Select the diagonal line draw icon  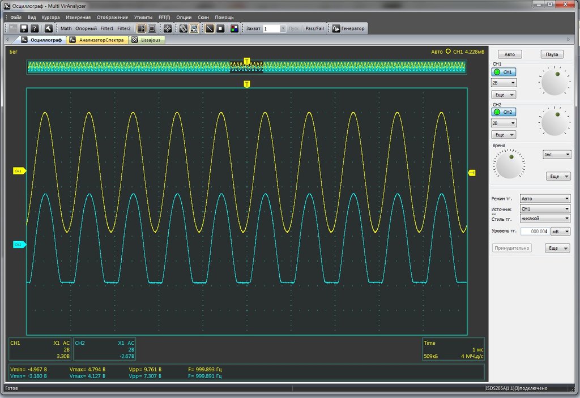(210, 28)
